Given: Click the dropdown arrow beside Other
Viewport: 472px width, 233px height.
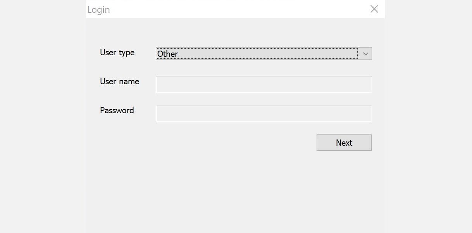Looking at the screenshot, I should (365, 53).
